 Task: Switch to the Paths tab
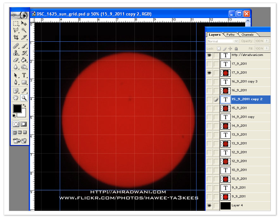(x=231, y=35)
